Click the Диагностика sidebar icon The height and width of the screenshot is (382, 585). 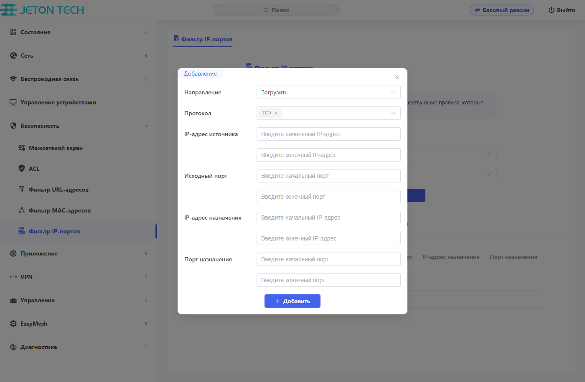[x=13, y=347]
